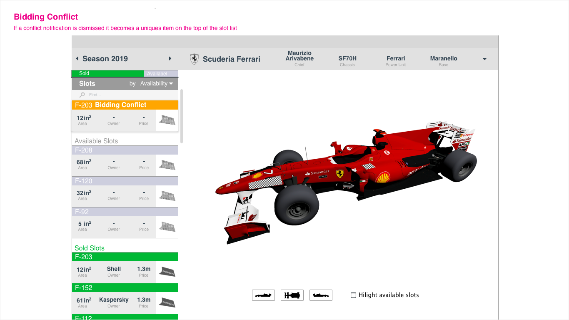
Task: Click the slot list scrollbar
Action: pos(182,116)
